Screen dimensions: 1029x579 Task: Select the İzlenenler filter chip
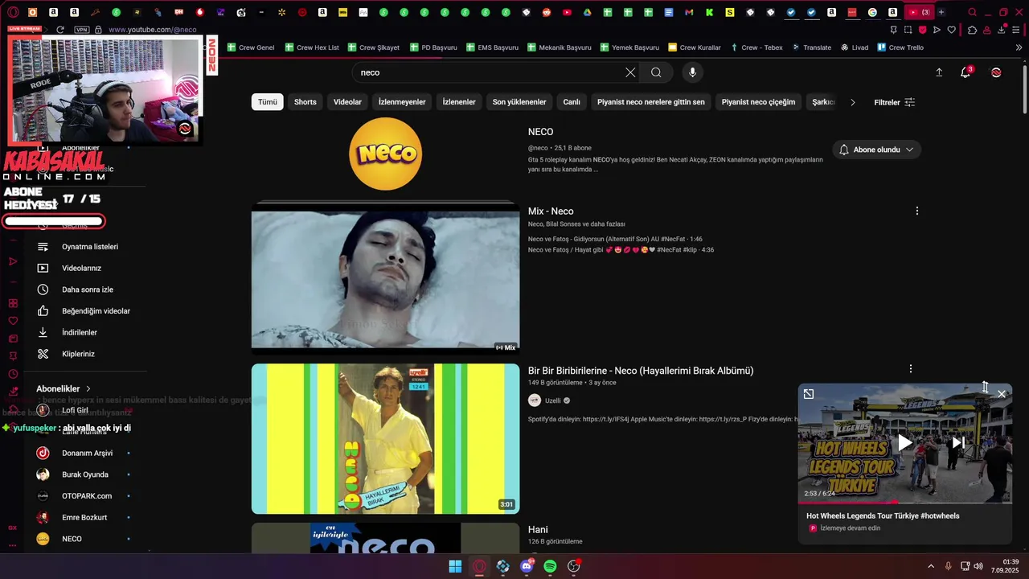coord(459,102)
